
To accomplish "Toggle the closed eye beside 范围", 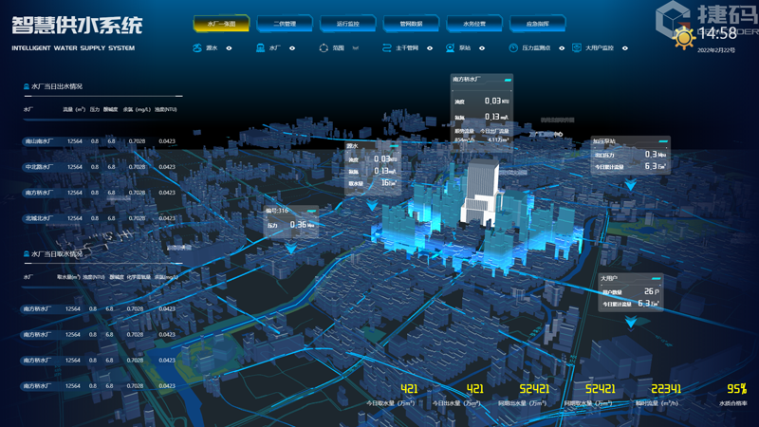I will pos(356,48).
